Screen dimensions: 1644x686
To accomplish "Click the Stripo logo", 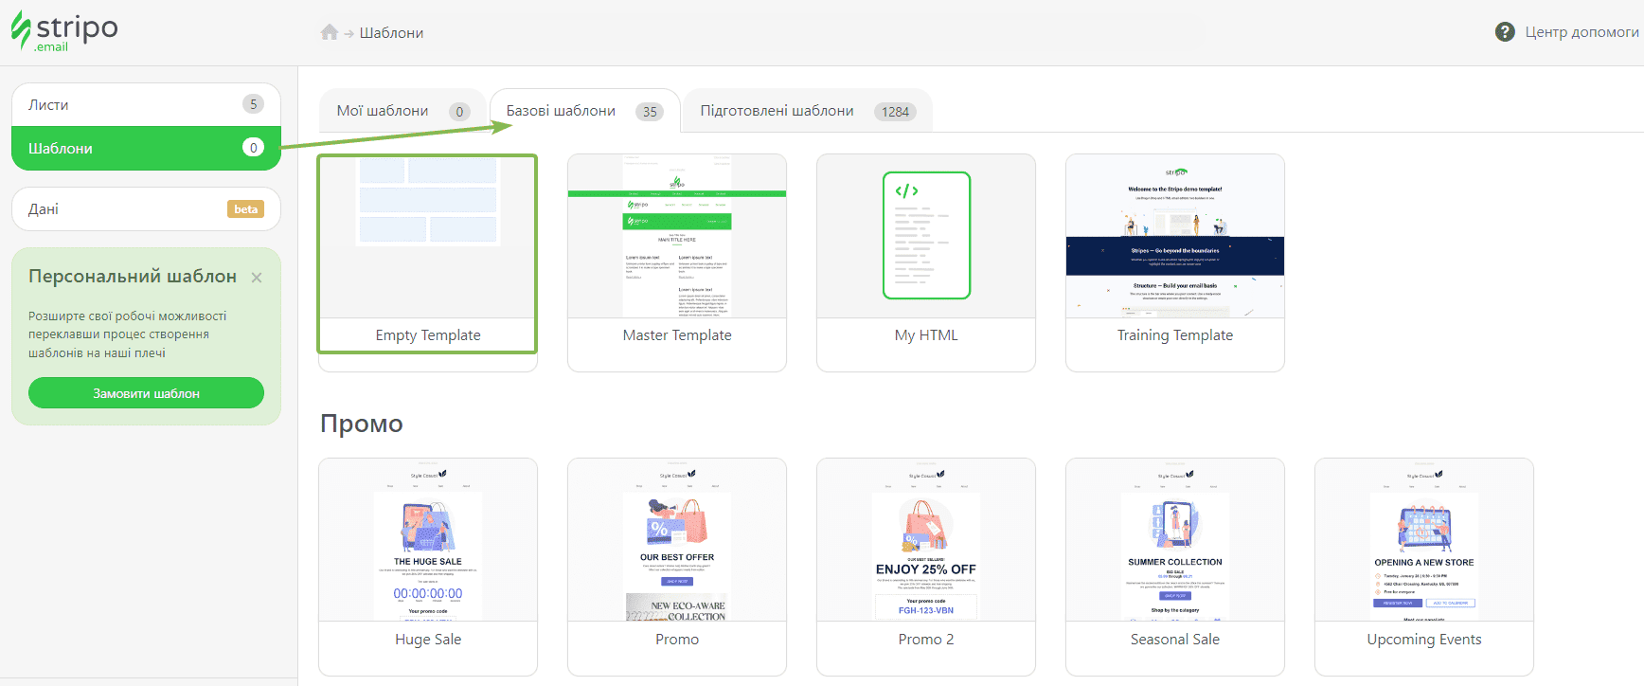I will 64,31.
